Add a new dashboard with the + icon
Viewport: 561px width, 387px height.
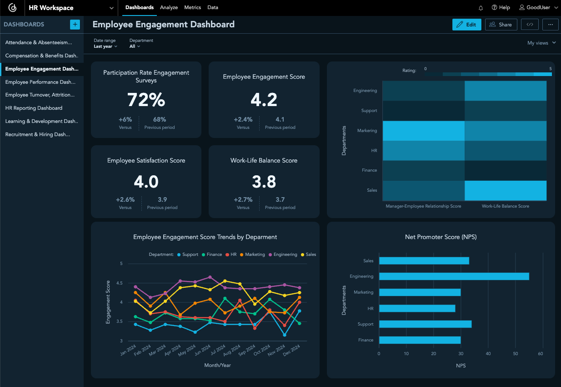75,24
